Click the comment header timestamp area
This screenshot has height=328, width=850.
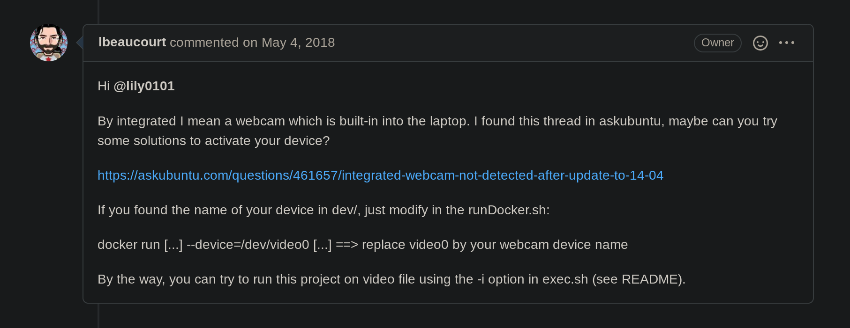coord(298,42)
